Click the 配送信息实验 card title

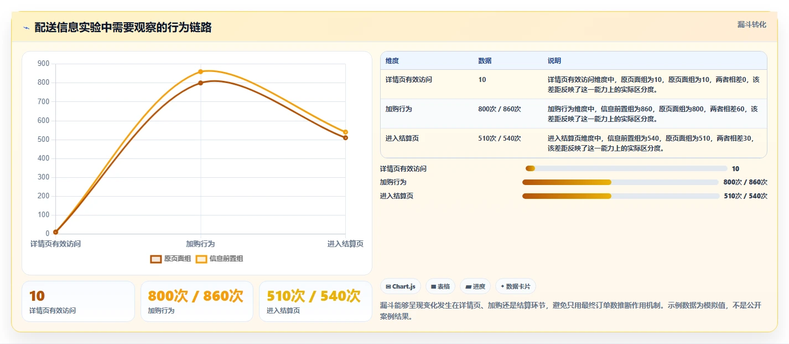click(x=123, y=28)
